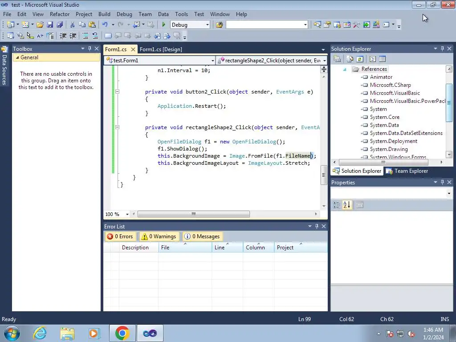The image size is (456, 342).
Task: Toggle the 0 Warnings filter button
Action: pos(159,236)
